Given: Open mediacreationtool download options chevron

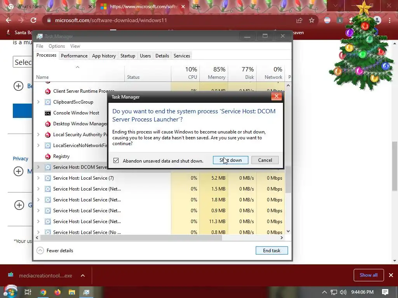Looking at the screenshot, I should (x=83, y=275).
